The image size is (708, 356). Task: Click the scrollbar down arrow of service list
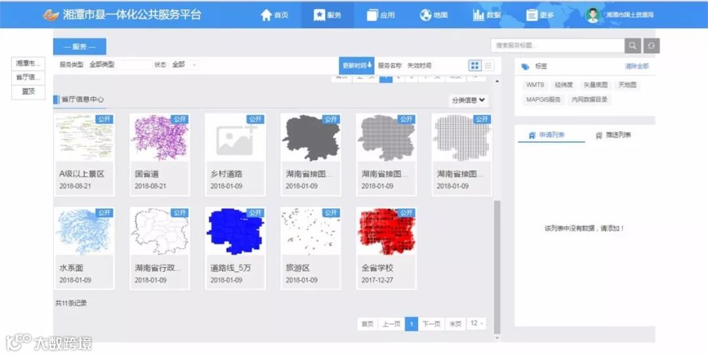tap(497, 338)
